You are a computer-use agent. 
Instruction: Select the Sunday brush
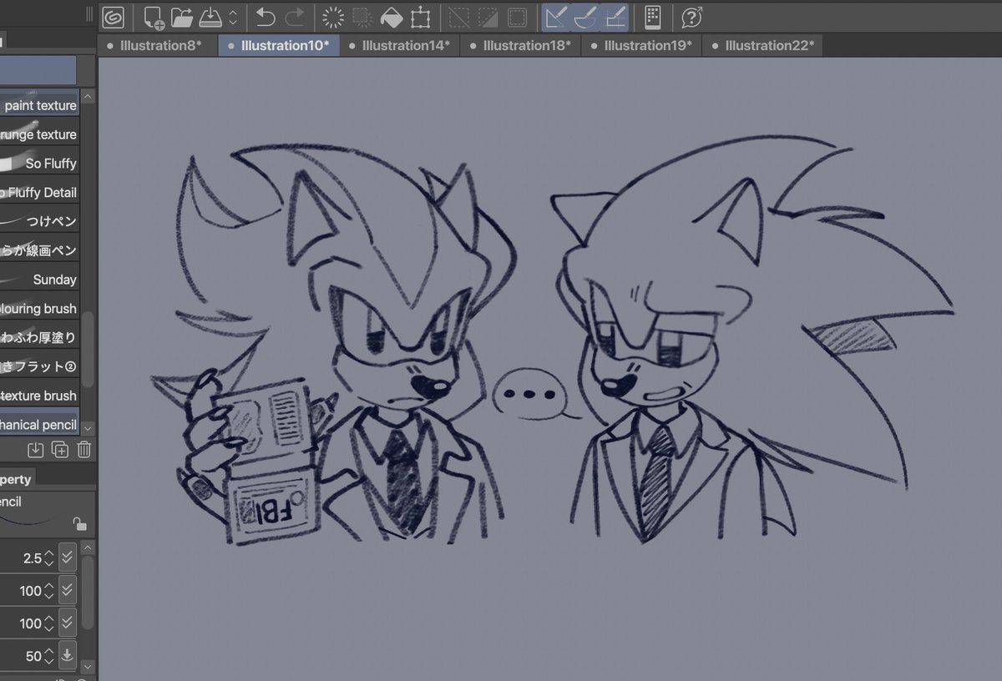click(x=39, y=280)
